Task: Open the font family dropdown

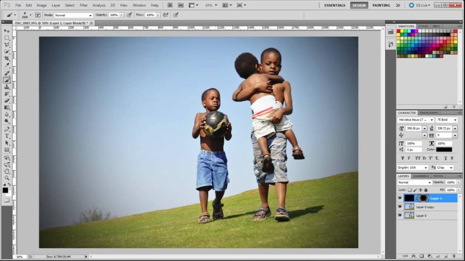Action: 416,120
